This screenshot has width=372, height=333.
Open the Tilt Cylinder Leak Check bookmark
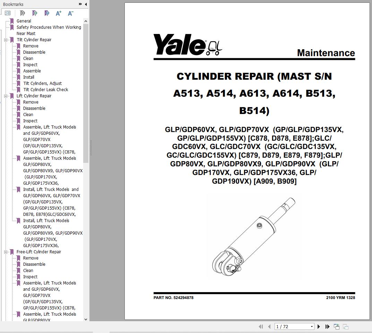45,90
